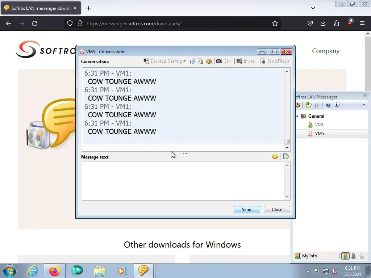The image size is (371, 278).
Task: Bookmark this page with the star icon
Action: point(275,24)
